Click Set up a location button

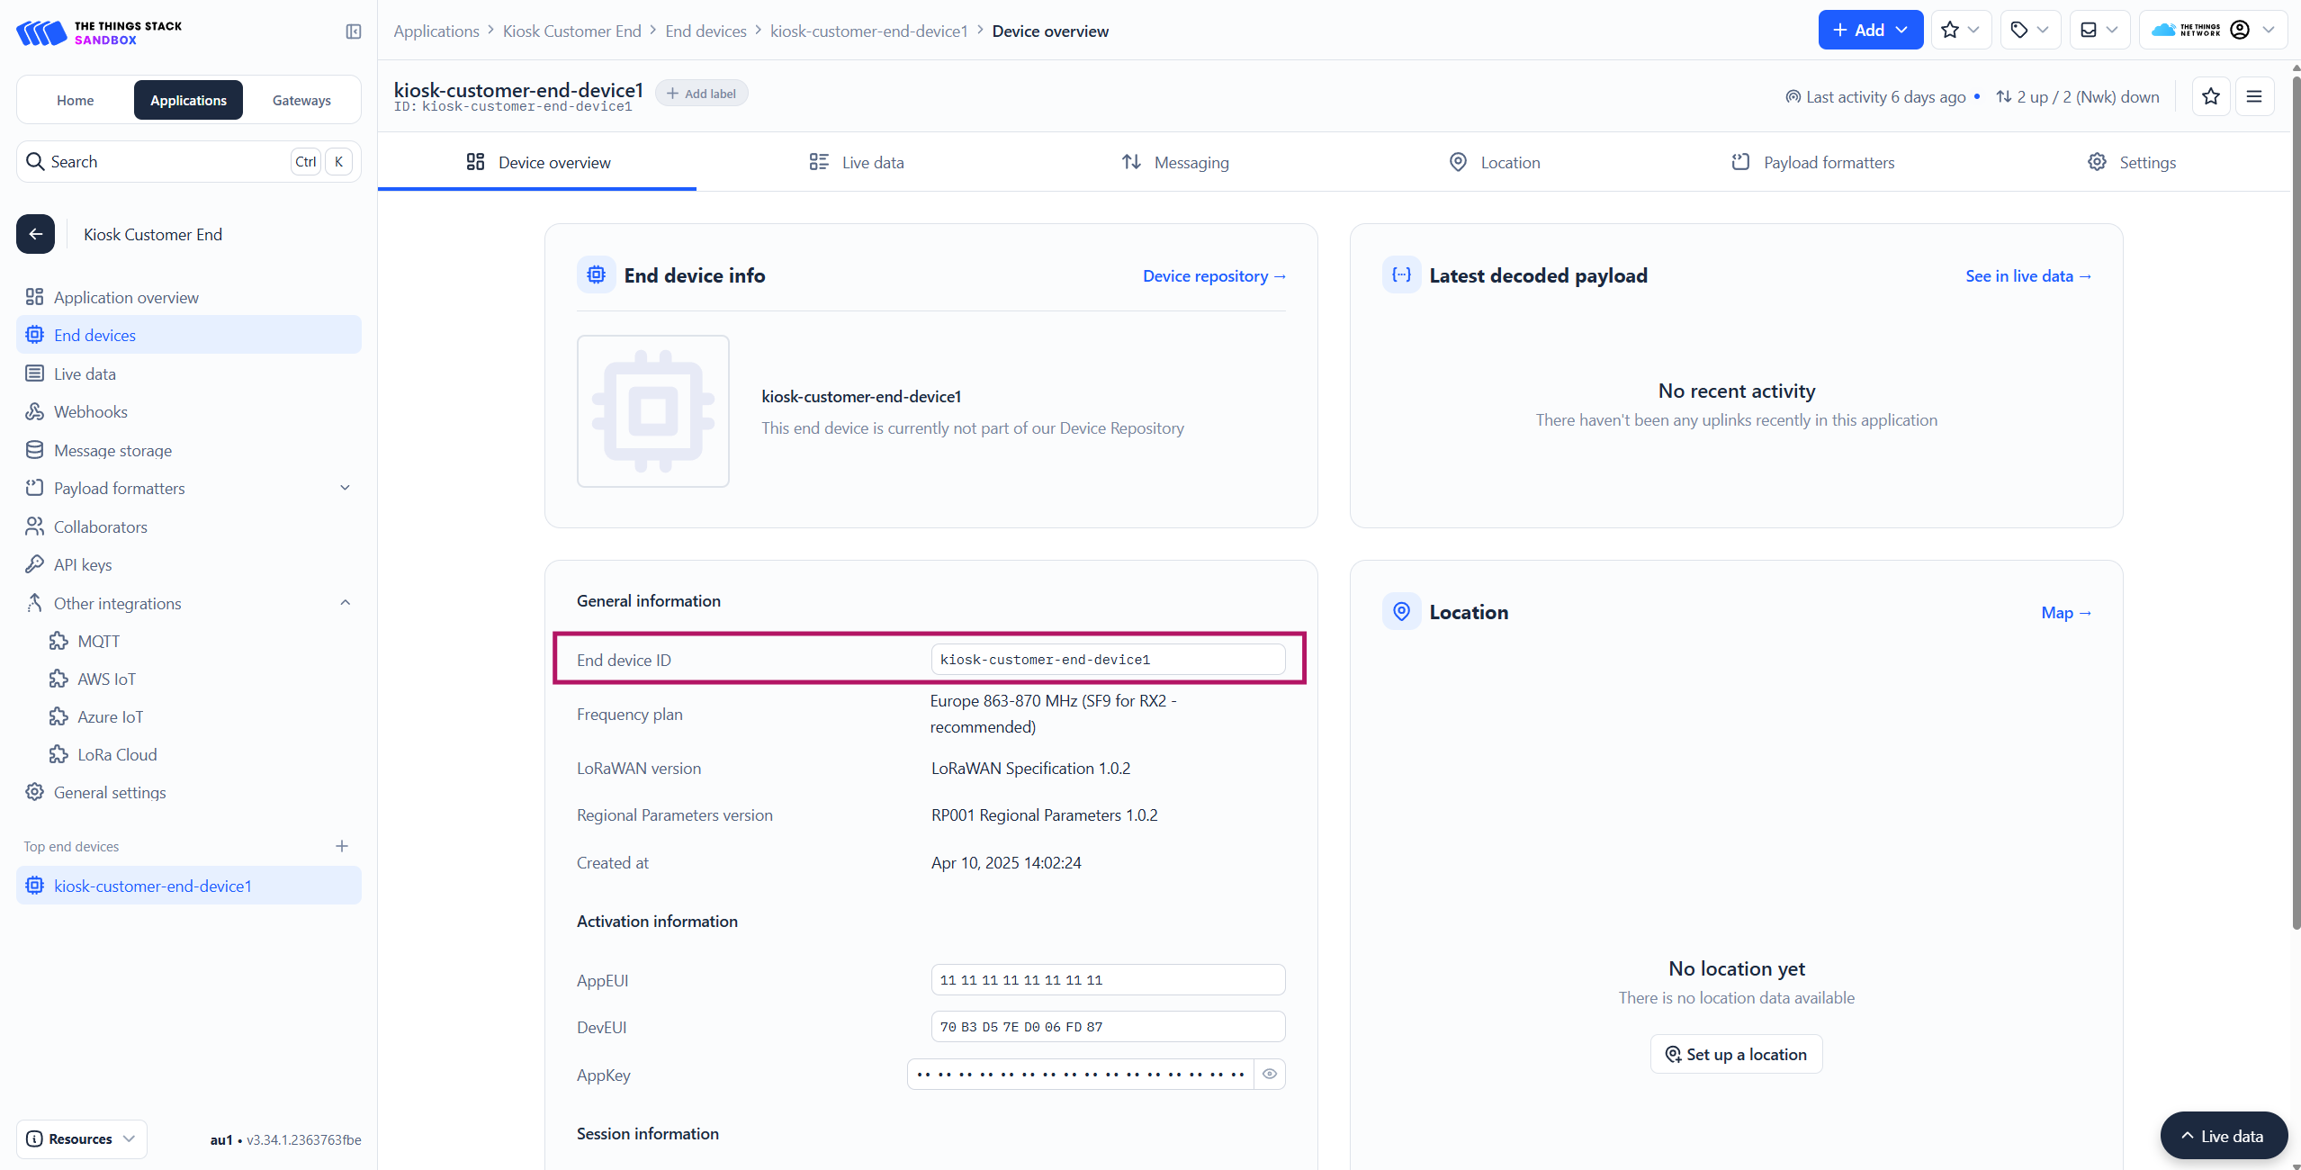tap(1736, 1054)
